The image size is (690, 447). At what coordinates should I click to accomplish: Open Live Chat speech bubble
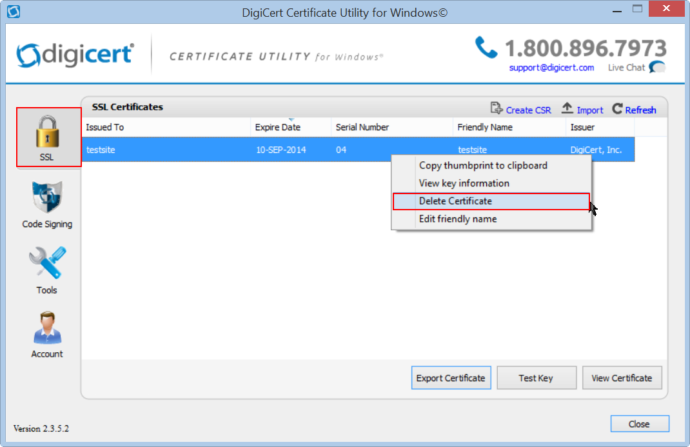(657, 67)
